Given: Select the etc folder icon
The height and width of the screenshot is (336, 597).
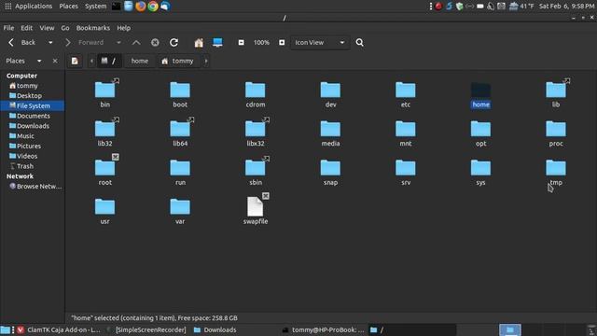Looking at the screenshot, I should pos(406,90).
